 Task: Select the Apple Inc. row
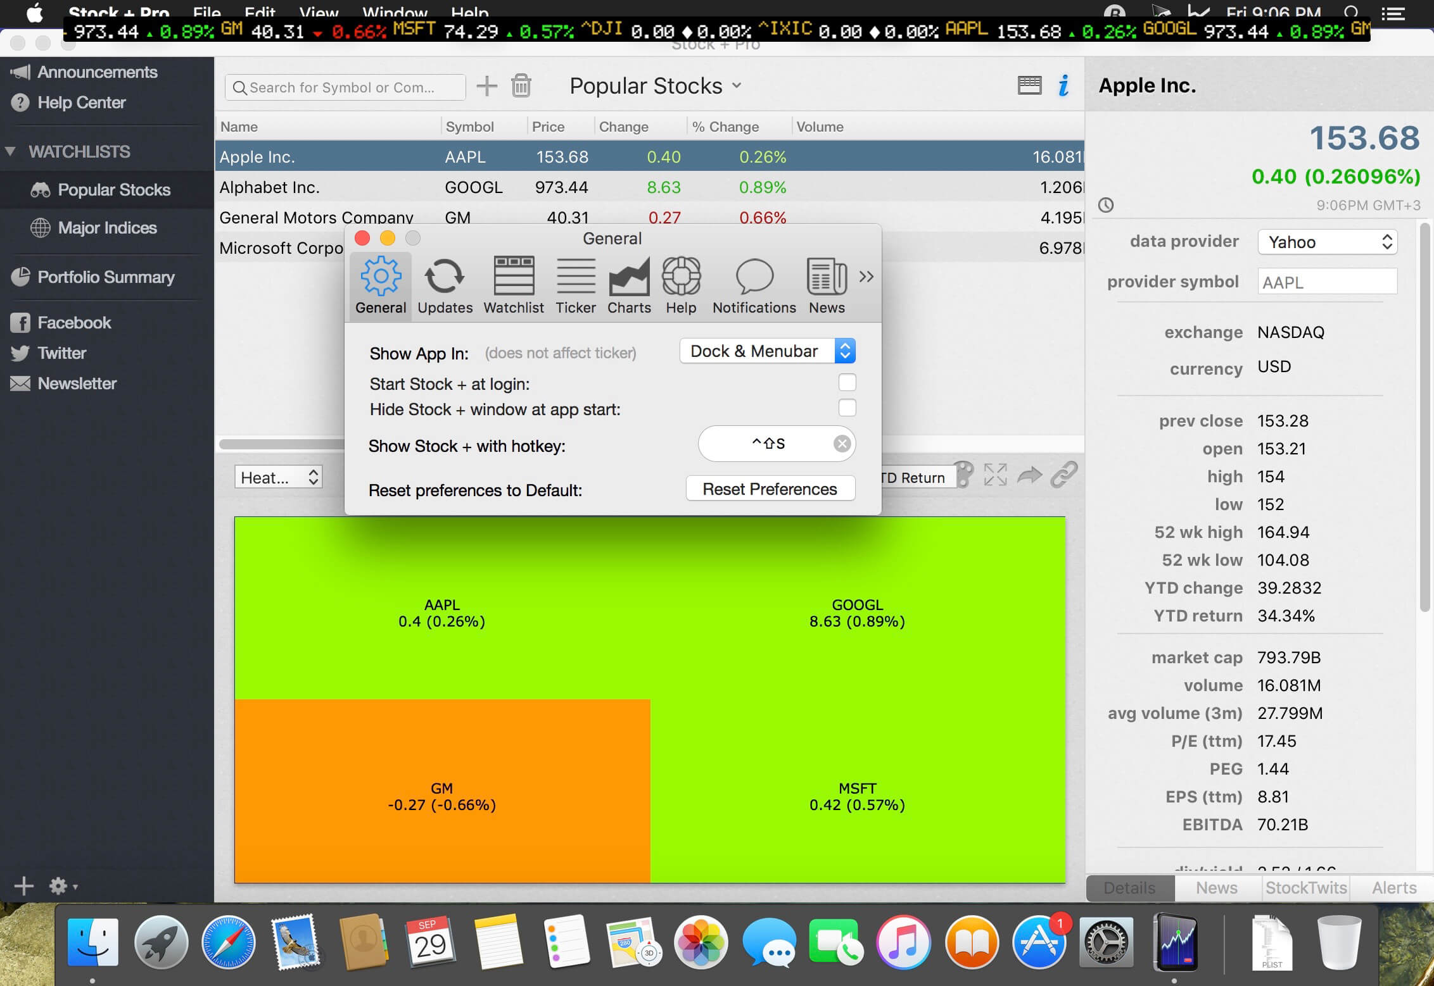[x=649, y=157]
